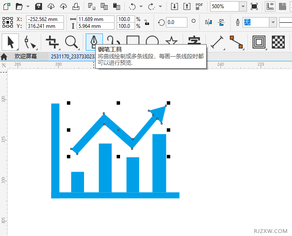Toggle the grid display
This screenshot has height=236, width=292.
point(283,6)
